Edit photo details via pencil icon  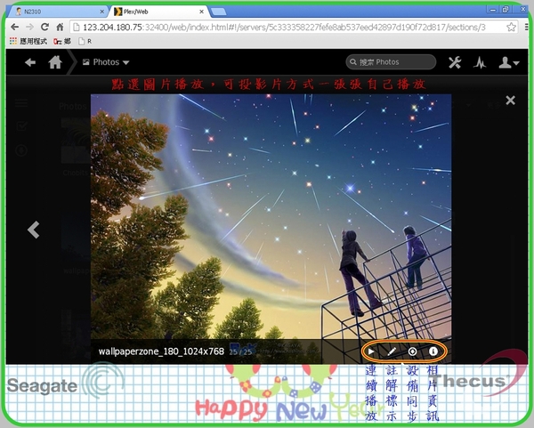pos(392,351)
